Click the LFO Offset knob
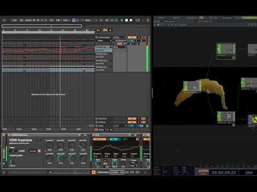The width and height of the screenshot is (257, 192). (123, 163)
